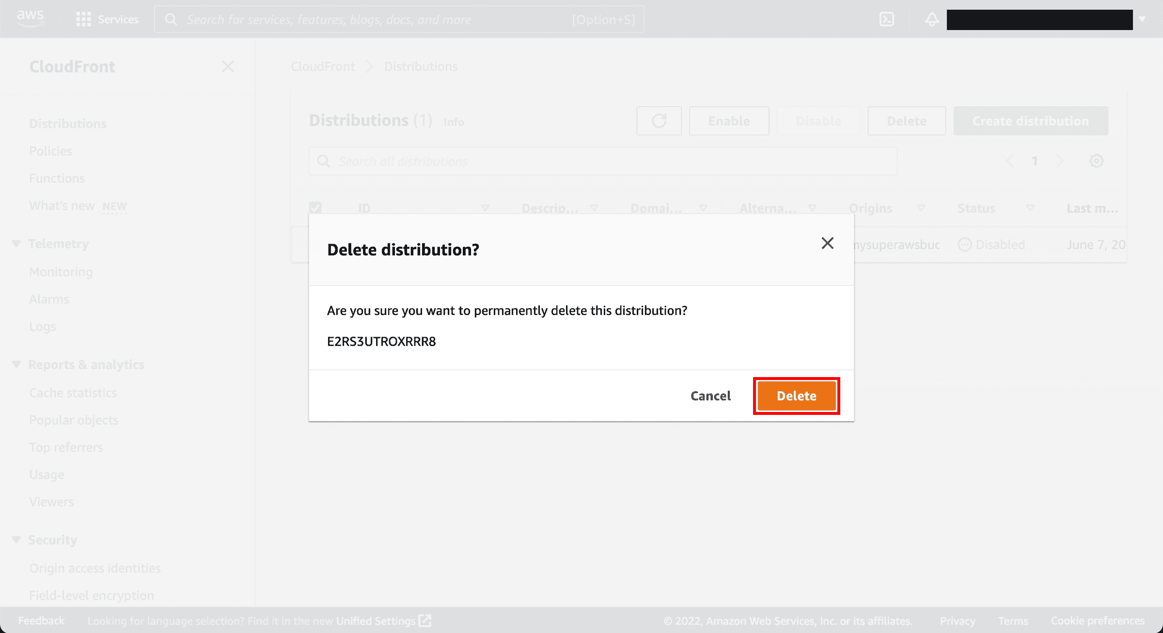This screenshot has width=1163, height=633.
Task: Select page 1 in pagination
Action: 1035,161
